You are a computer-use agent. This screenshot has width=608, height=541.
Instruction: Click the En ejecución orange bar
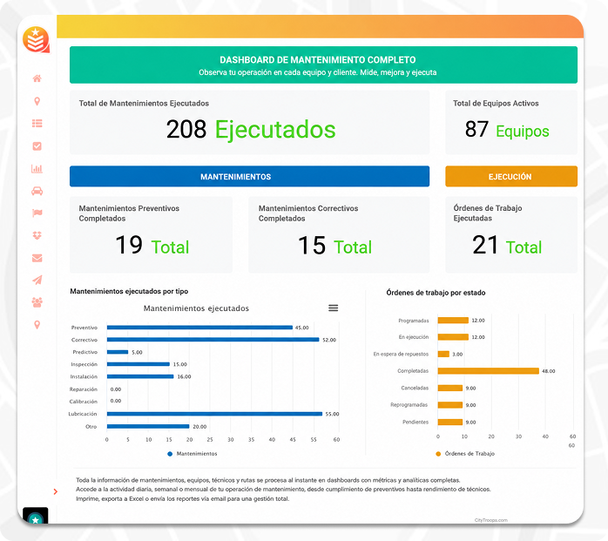click(453, 337)
